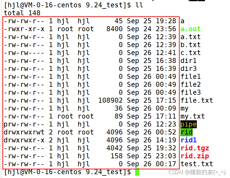Click the size 89 of my.txt
Image resolution: width=230 pixels, height=178 pixels.
[118, 116]
